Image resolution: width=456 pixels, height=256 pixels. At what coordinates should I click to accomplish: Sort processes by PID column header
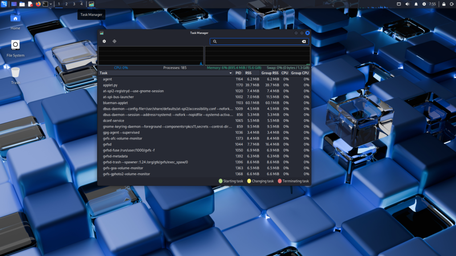click(x=238, y=73)
